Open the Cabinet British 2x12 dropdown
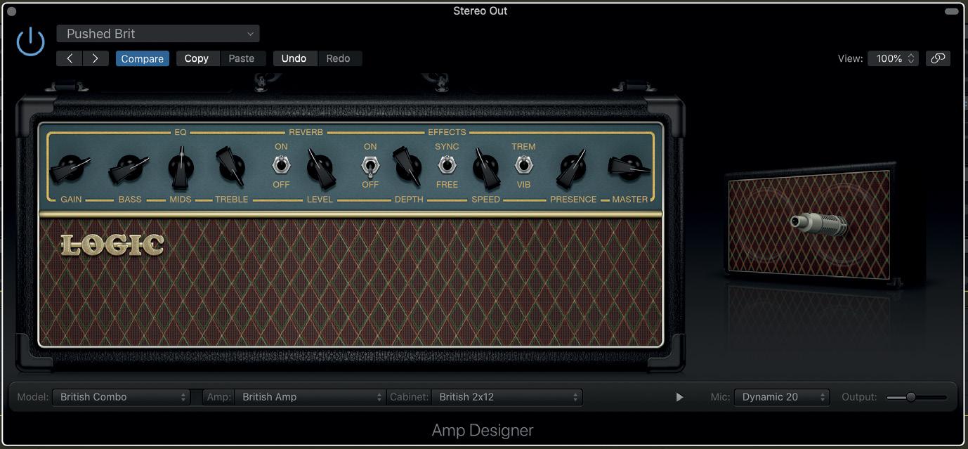 point(506,397)
